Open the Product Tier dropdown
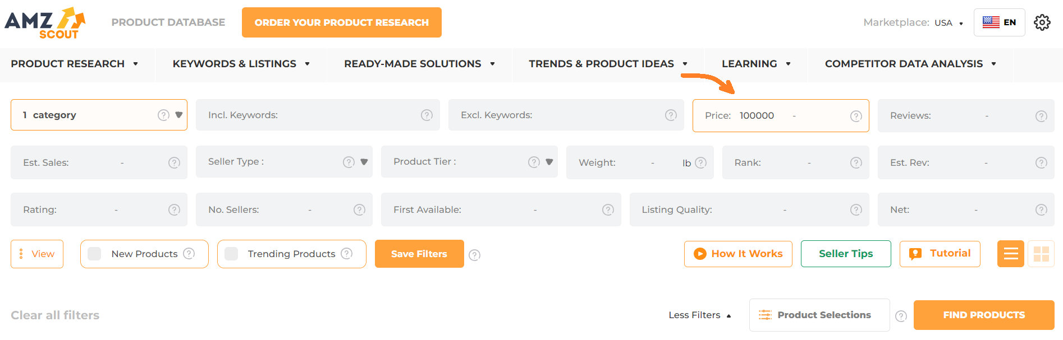The image size is (1063, 340). (548, 162)
